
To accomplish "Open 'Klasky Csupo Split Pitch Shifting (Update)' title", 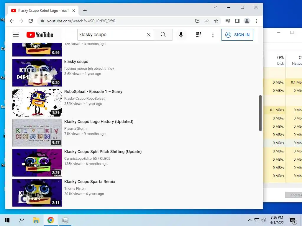I will click(103, 152).
